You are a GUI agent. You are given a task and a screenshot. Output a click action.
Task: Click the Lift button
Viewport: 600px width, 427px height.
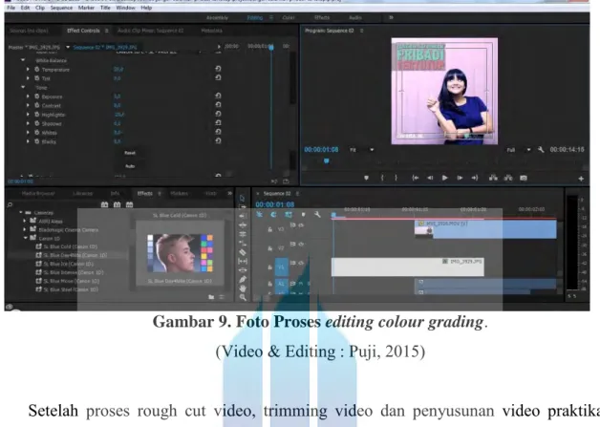[x=493, y=178]
